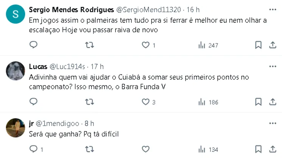Open more options on Lucas' tweet
Viewport: 282px width, 158px height.
pyautogui.click(x=272, y=66)
